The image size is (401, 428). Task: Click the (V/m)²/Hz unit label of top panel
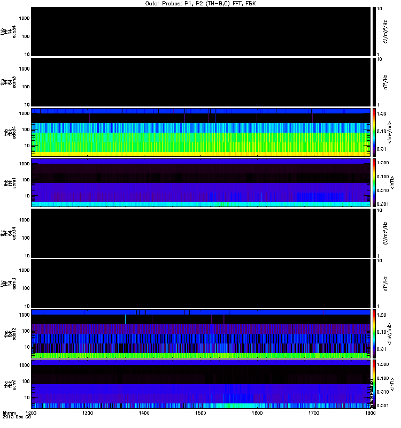[x=385, y=32]
